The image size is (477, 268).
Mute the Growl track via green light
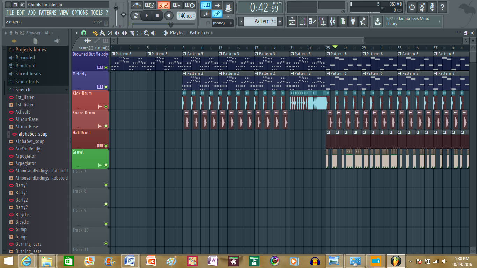106,165
